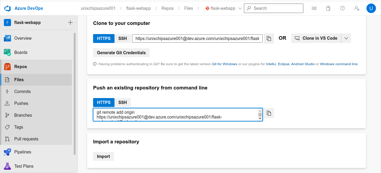Open the Help question mark icon
Viewport: 381px width, 173px height.
point(343,8)
